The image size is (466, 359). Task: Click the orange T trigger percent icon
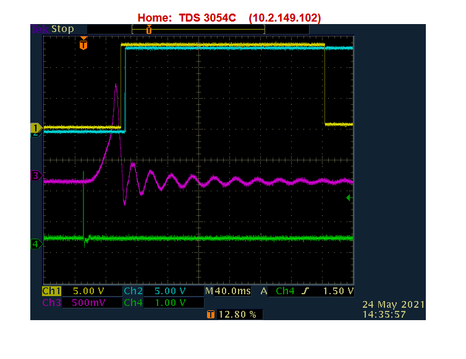[x=211, y=315]
